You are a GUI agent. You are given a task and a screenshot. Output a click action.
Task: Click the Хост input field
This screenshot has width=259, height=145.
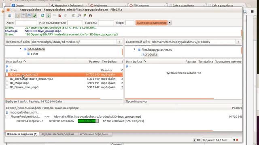(26, 23)
